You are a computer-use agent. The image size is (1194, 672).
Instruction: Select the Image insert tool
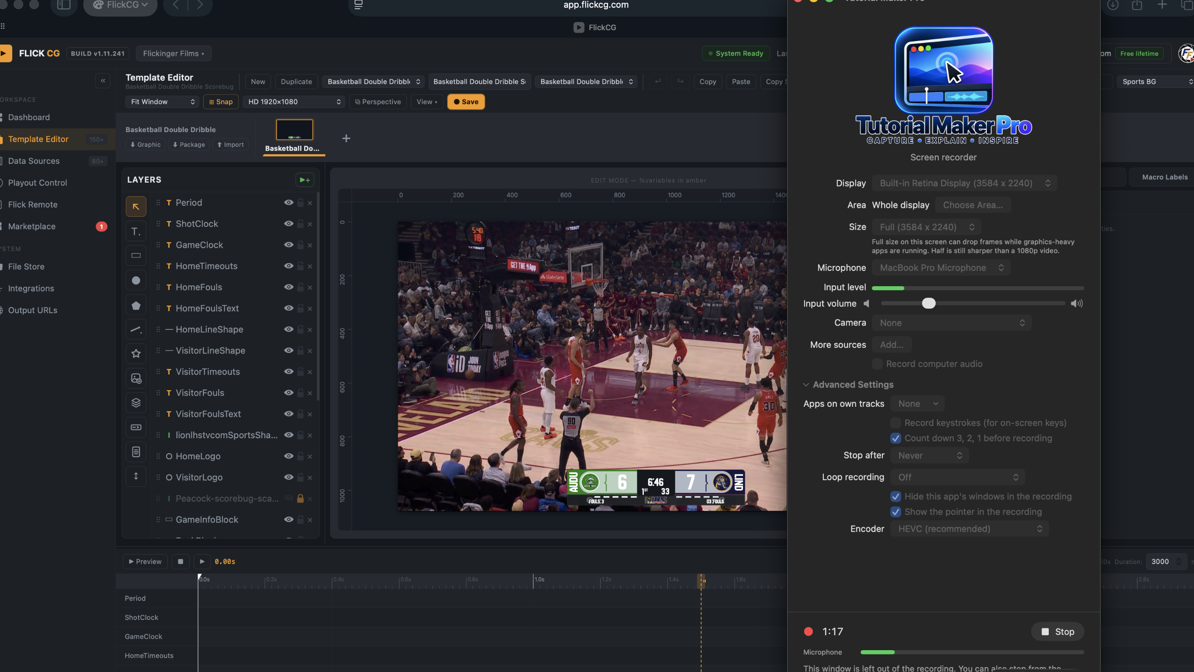(x=136, y=379)
